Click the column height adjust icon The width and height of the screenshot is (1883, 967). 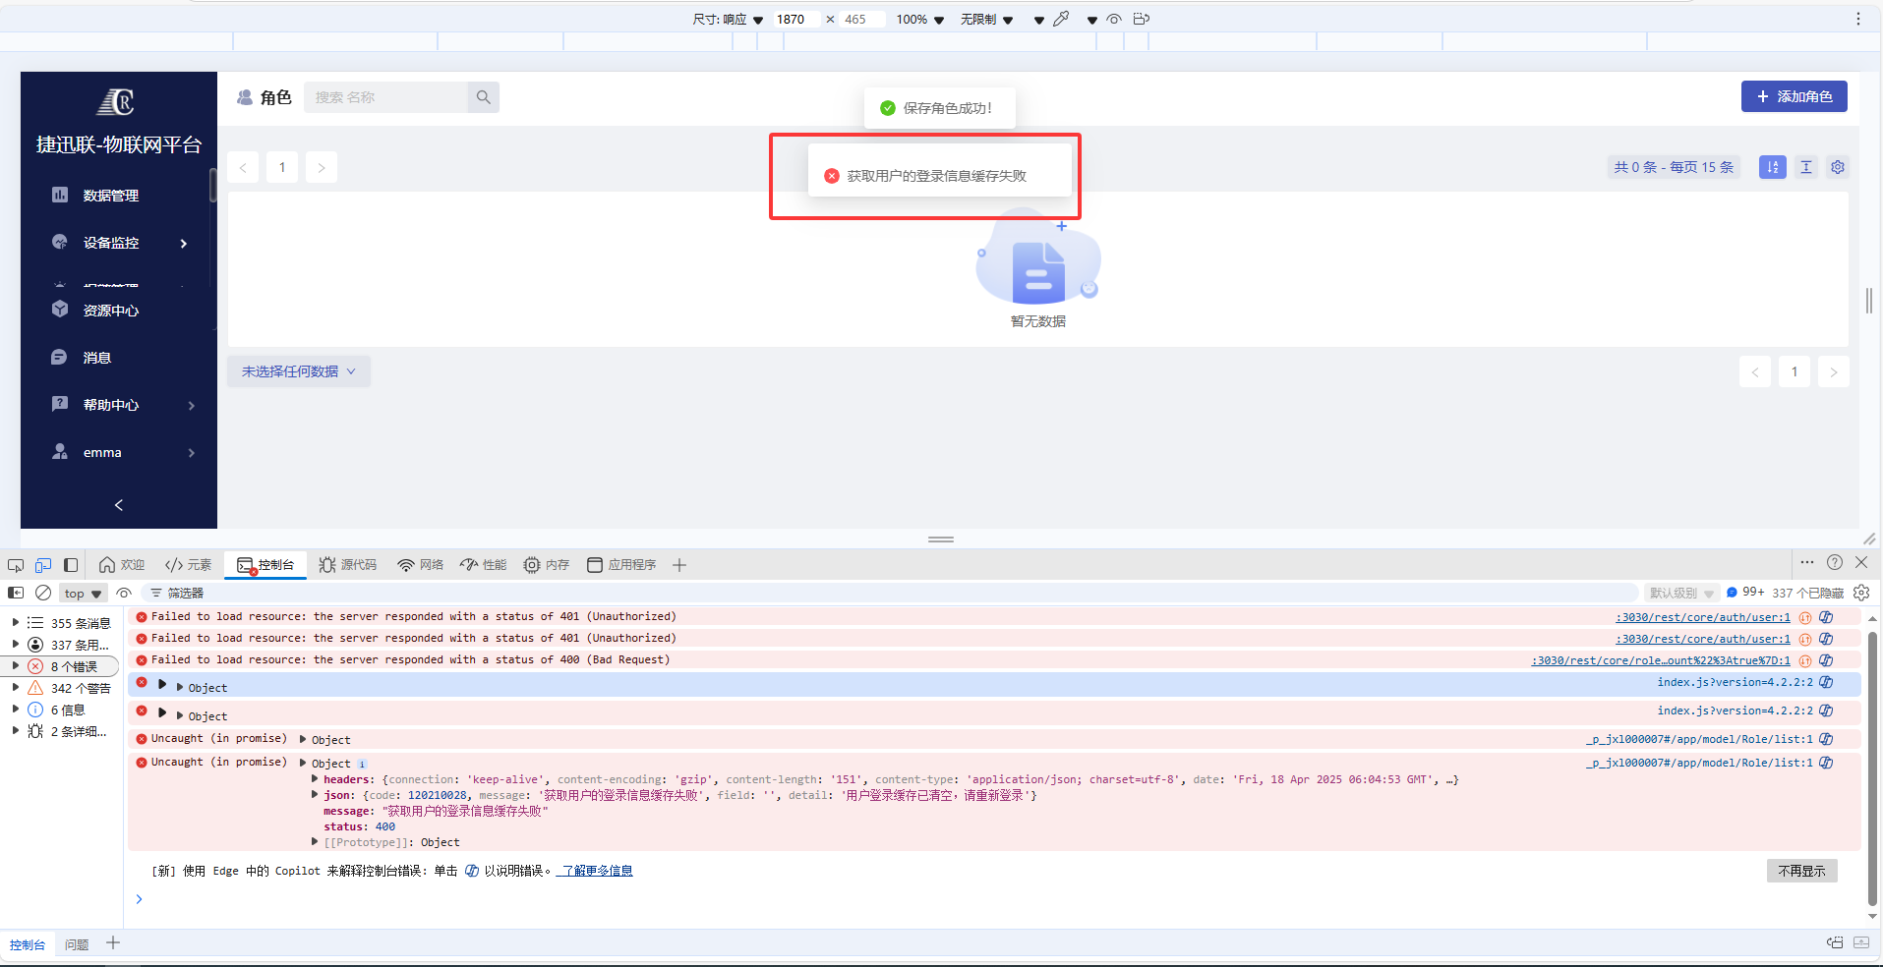click(x=1805, y=167)
